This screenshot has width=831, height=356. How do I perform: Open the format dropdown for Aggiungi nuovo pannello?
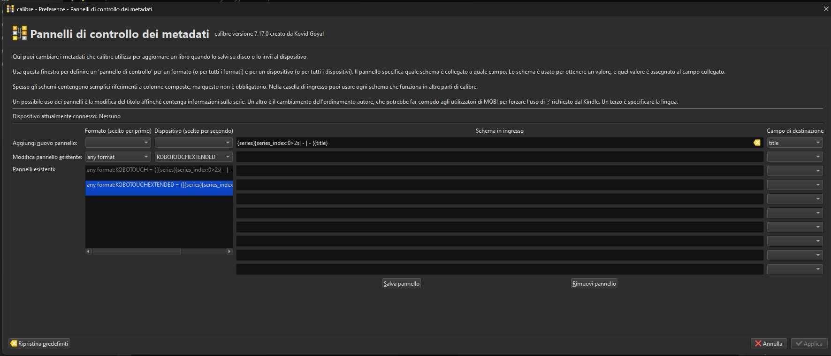(x=118, y=143)
